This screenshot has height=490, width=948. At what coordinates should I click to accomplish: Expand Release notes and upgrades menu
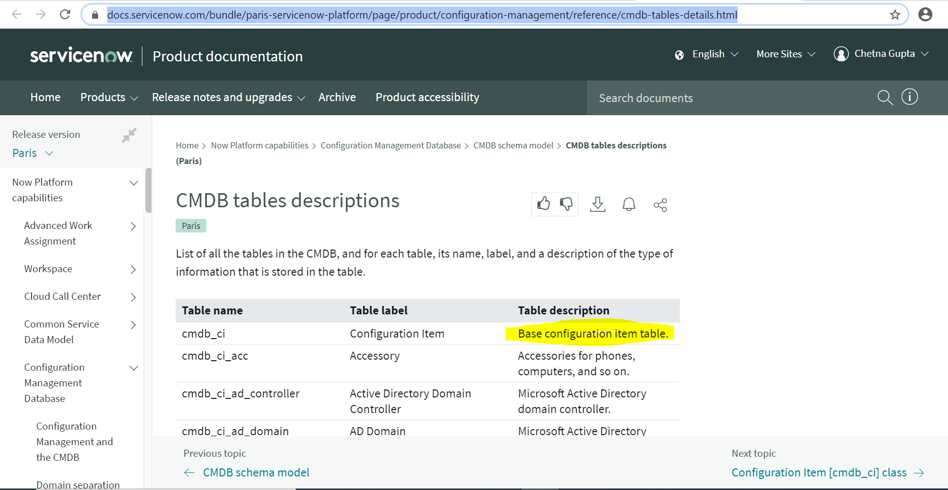228,97
